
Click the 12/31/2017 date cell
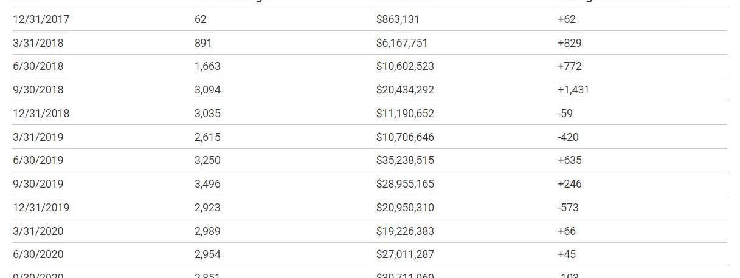[x=41, y=19]
